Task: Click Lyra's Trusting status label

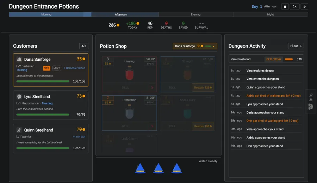Action: click(47, 103)
